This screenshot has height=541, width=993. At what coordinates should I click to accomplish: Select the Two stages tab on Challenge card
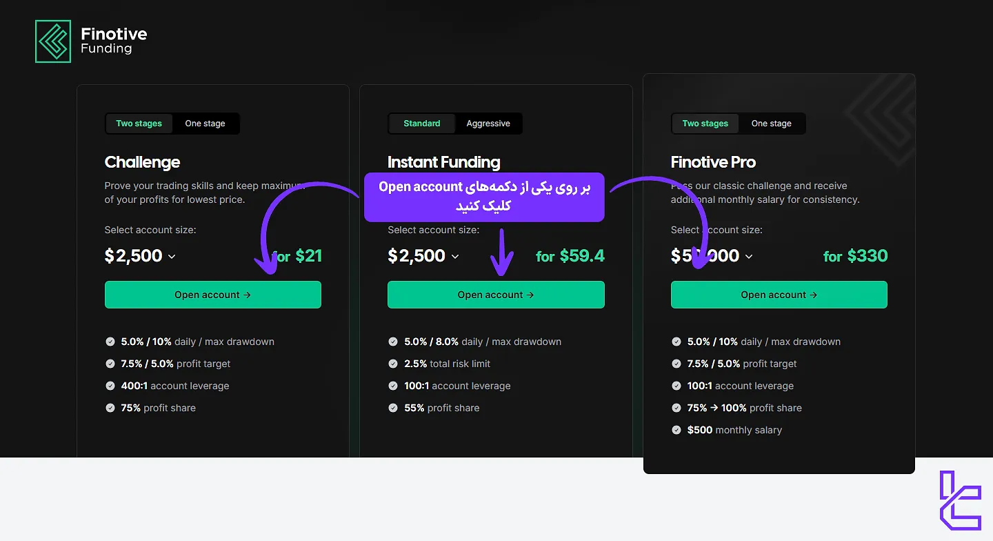[x=139, y=124]
